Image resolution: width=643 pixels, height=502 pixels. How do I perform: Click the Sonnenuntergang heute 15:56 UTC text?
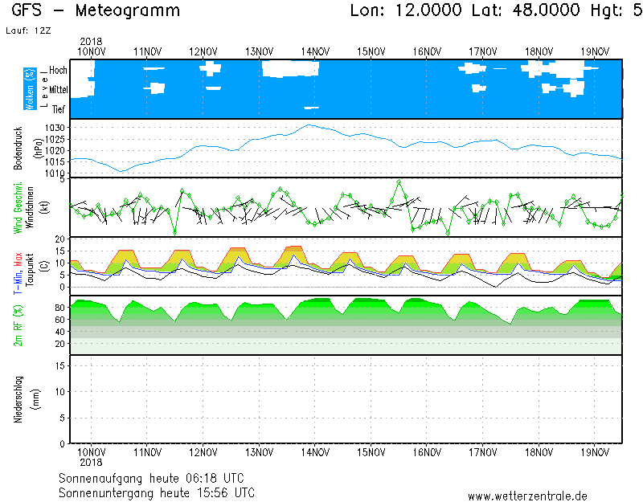pyautogui.click(x=157, y=492)
